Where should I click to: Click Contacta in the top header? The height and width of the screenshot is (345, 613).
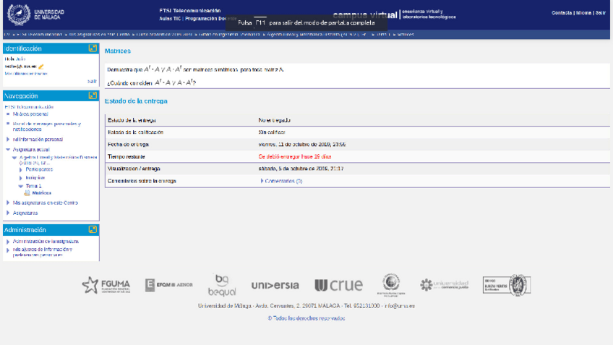[x=562, y=13]
